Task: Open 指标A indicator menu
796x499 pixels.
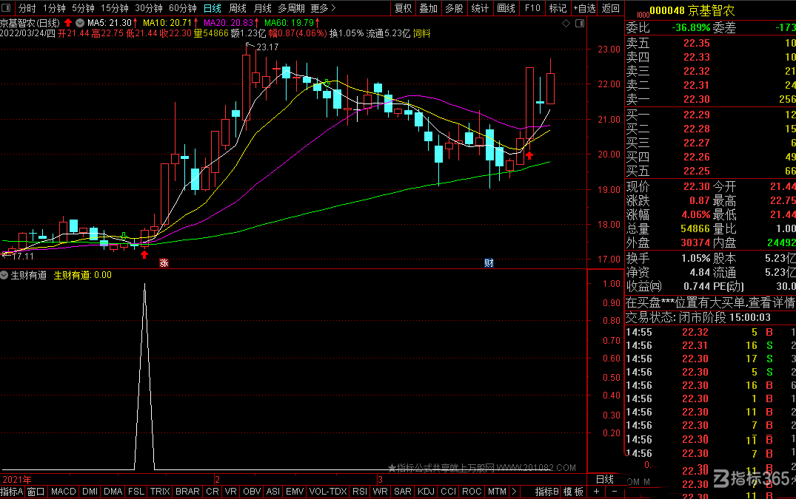Action: click(x=12, y=492)
